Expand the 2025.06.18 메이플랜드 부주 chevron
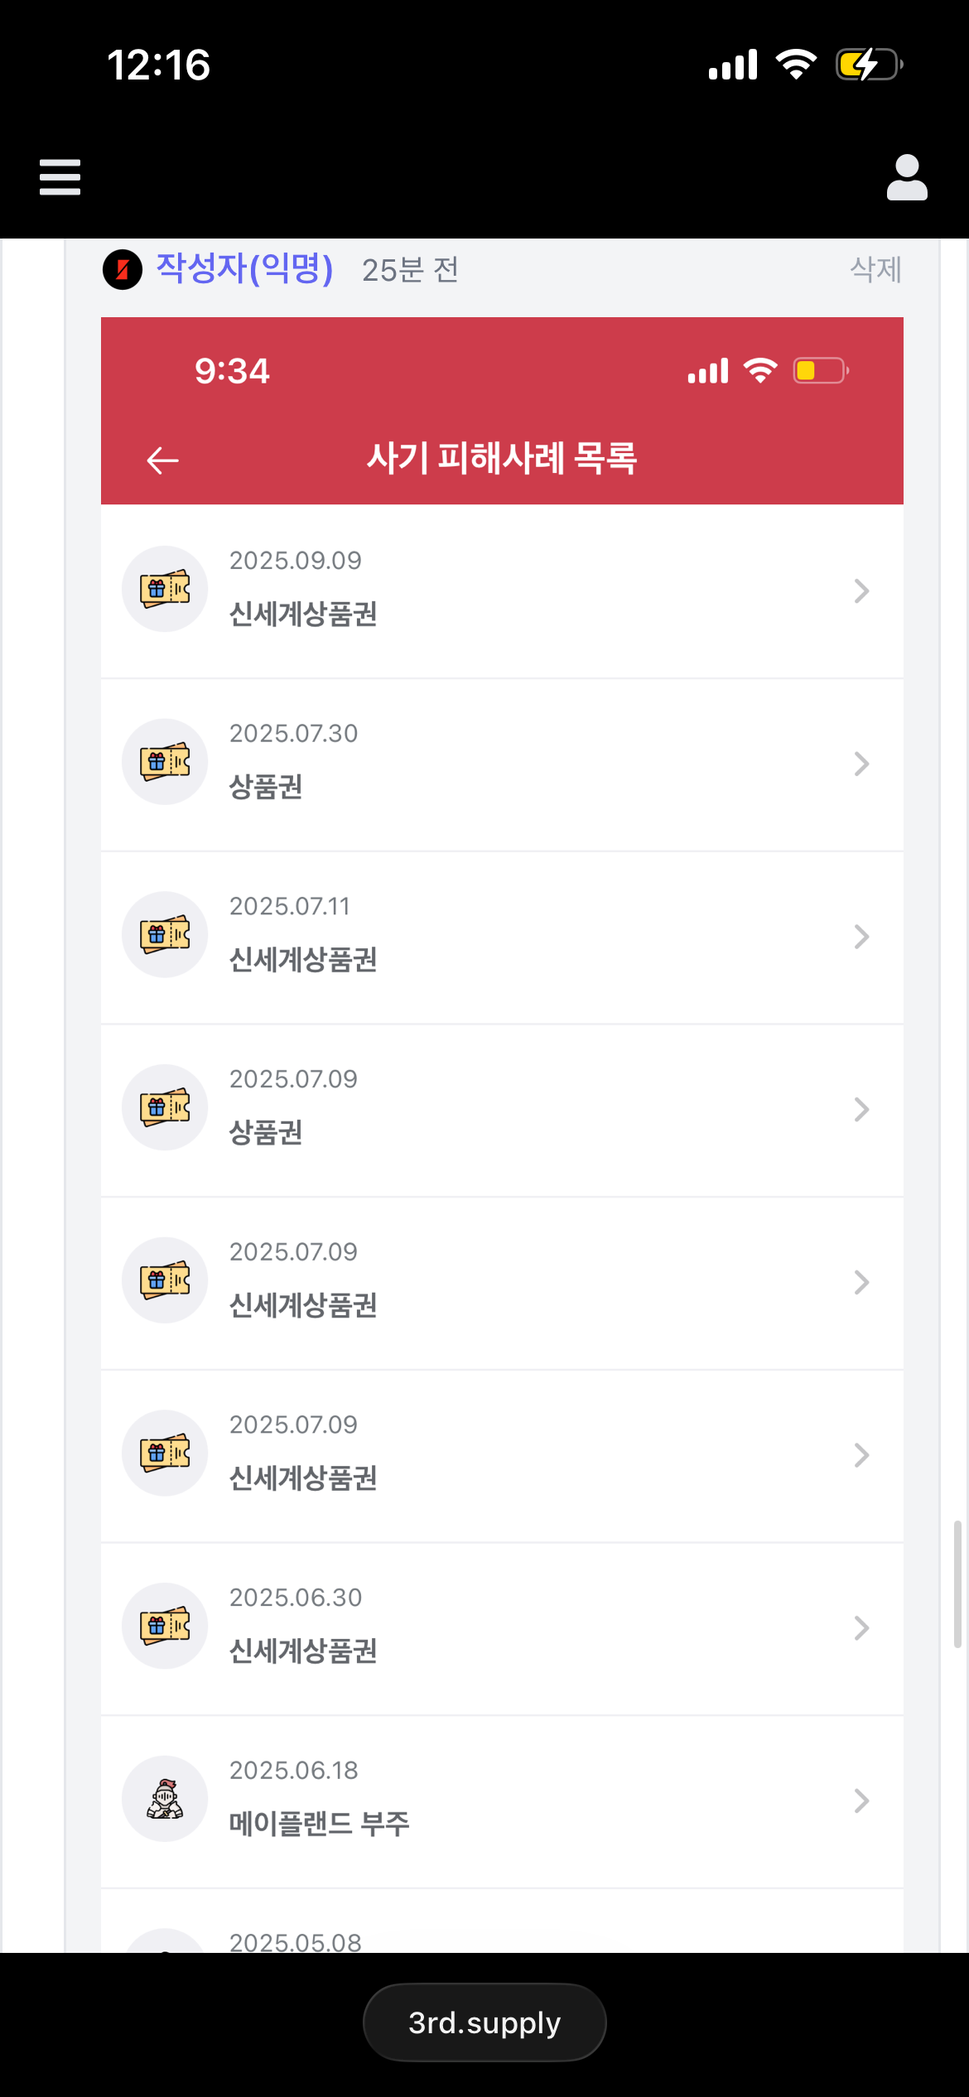969x2097 pixels. tap(861, 1801)
